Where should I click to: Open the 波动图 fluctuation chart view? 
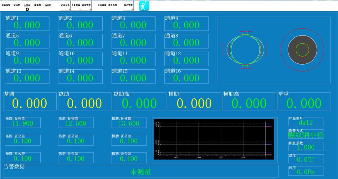click(17, 5)
